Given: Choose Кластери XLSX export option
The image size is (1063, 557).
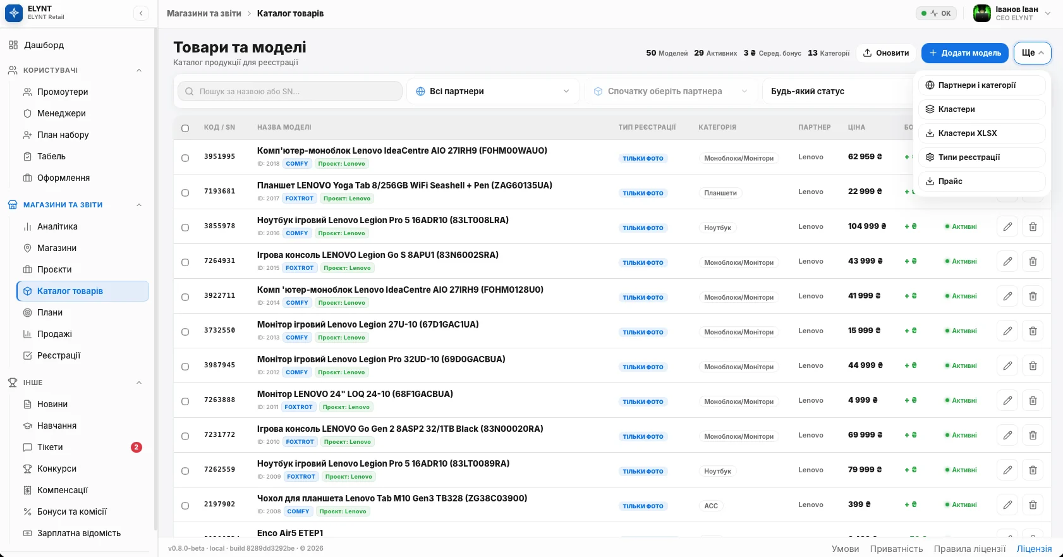Looking at the screenshot, I should click(981, 133).
